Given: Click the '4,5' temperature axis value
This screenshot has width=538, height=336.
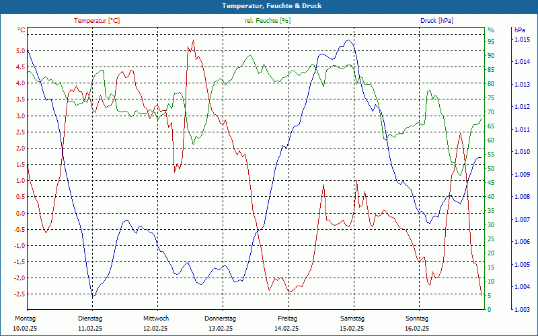Looking at the screenshot, I should [x=21, y=67].
